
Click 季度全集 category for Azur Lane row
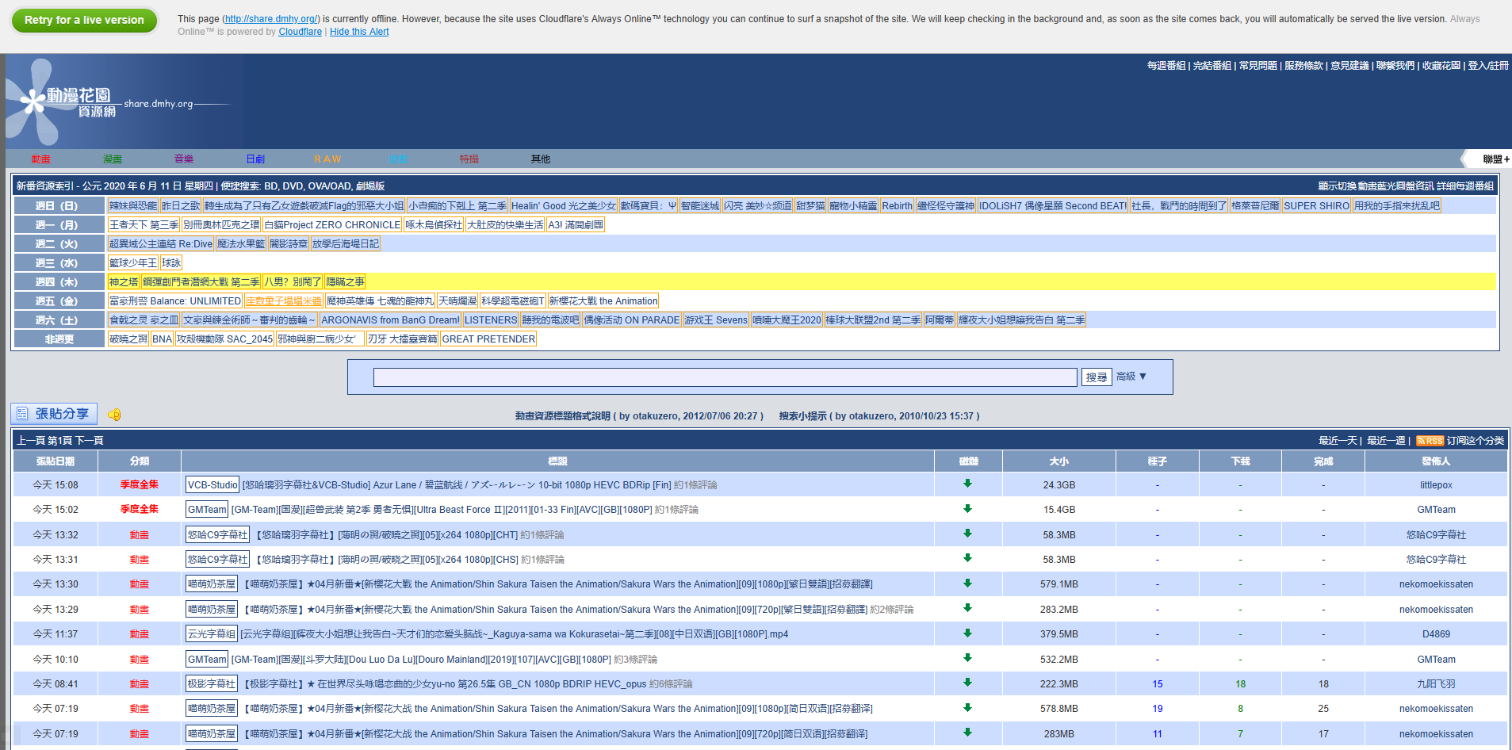tap(140, 484)
